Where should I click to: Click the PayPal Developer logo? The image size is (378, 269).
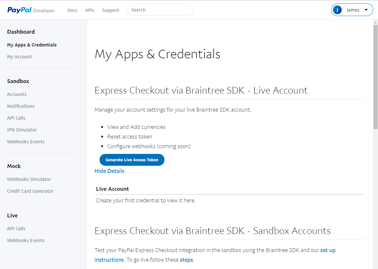tap(31, 10)
